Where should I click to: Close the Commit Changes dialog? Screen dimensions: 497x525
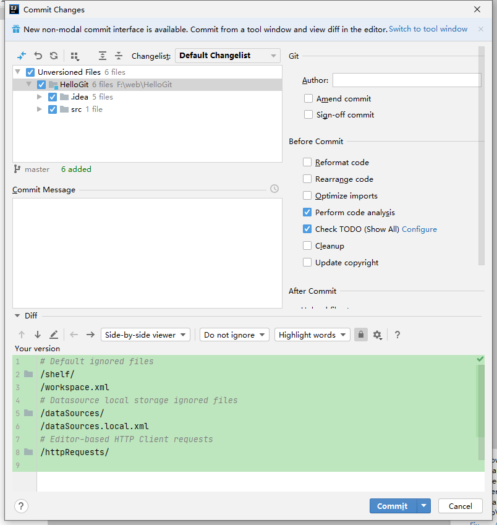click(x=477, y=9)
